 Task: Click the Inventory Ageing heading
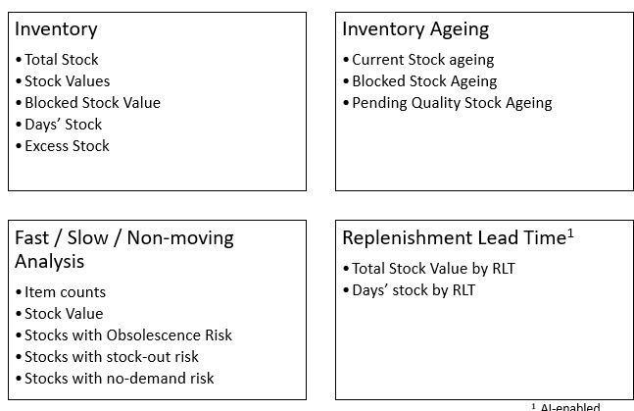click(x=415, y=29)
